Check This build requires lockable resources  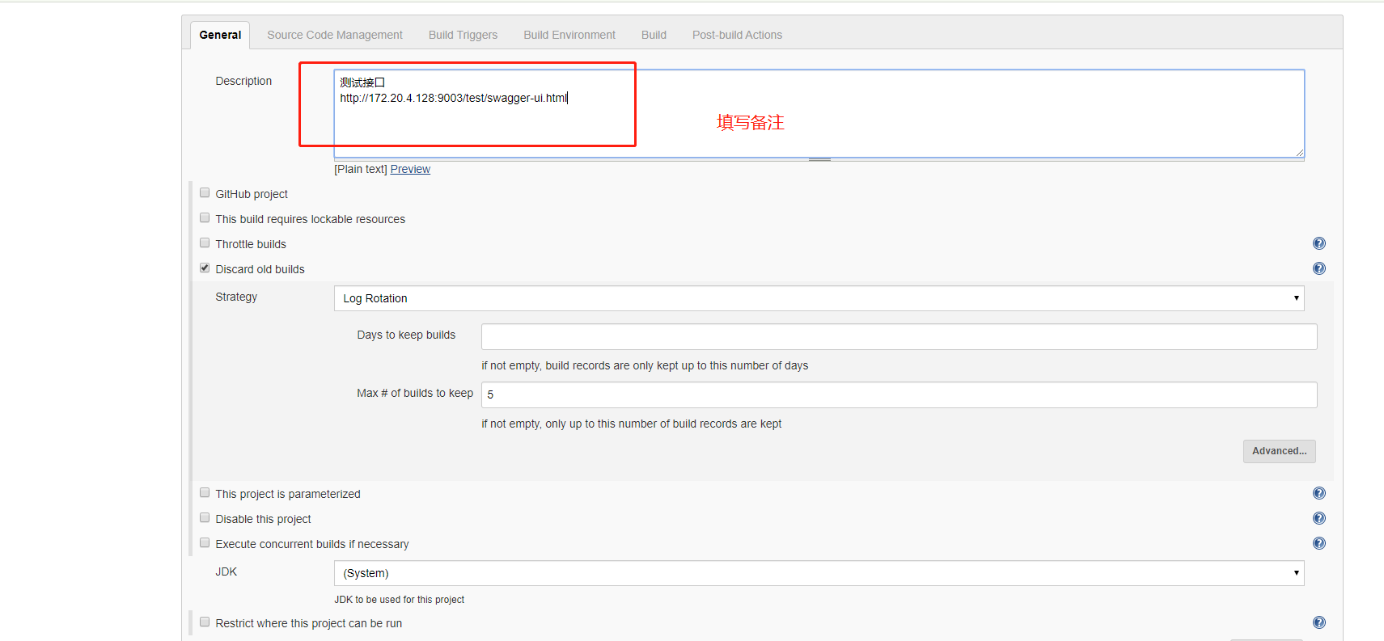(205, 218)
